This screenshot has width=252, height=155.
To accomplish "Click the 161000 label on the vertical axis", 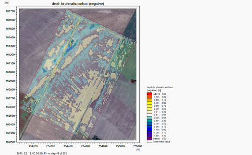I will [10, 72].
